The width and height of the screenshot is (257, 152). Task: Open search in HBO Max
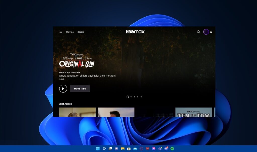(198, 32)
